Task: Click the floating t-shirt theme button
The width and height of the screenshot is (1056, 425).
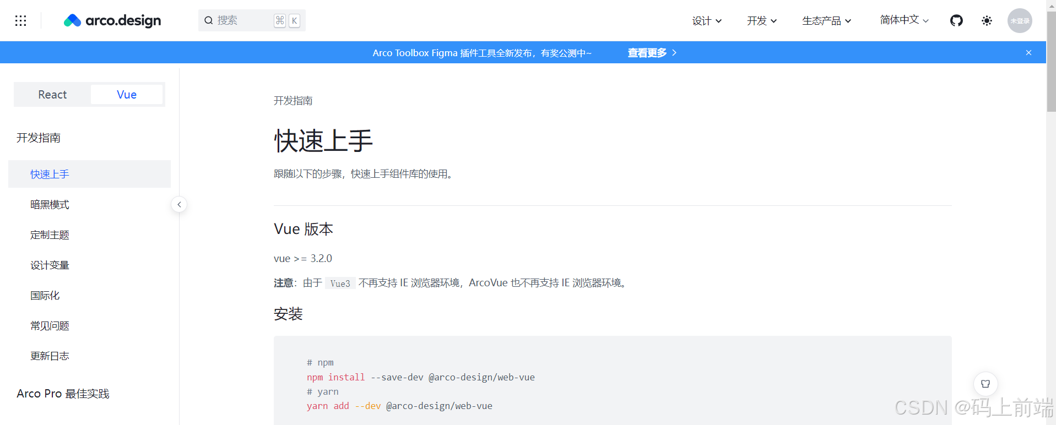Action: [985, 384]
